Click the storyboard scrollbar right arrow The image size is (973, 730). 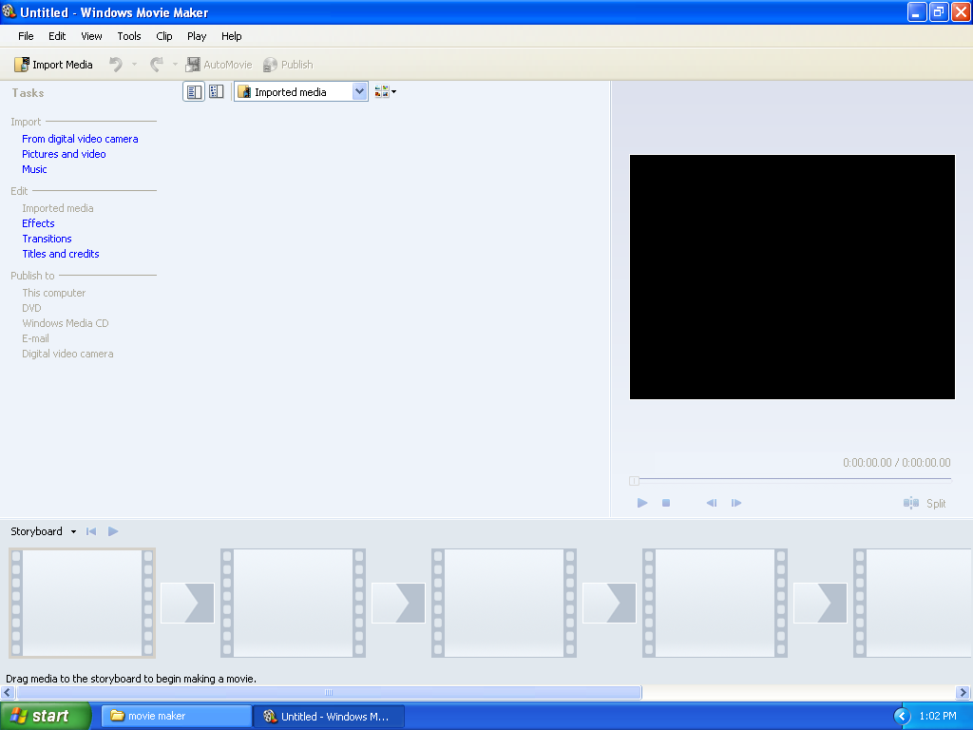[963, 692]
